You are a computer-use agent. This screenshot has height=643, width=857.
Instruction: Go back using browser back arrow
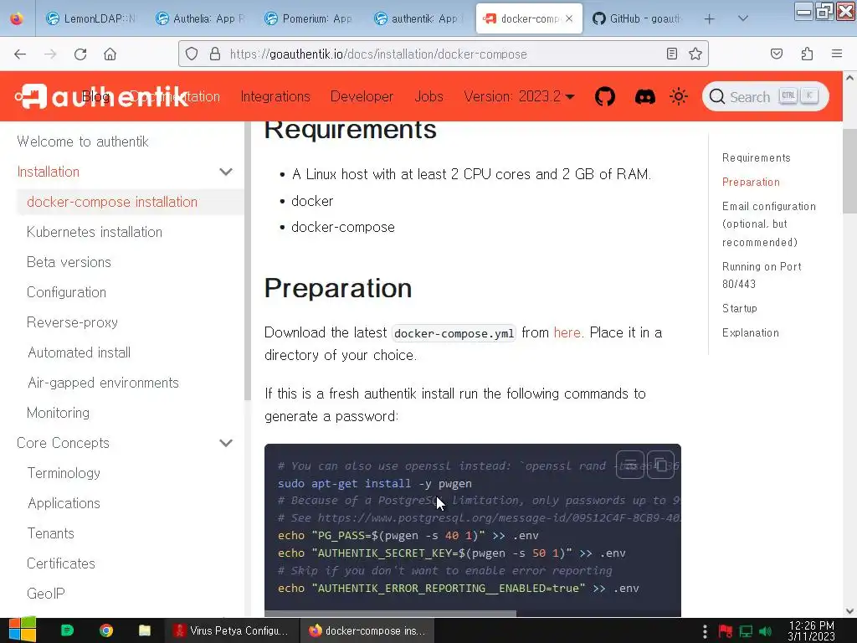point(20,54)
